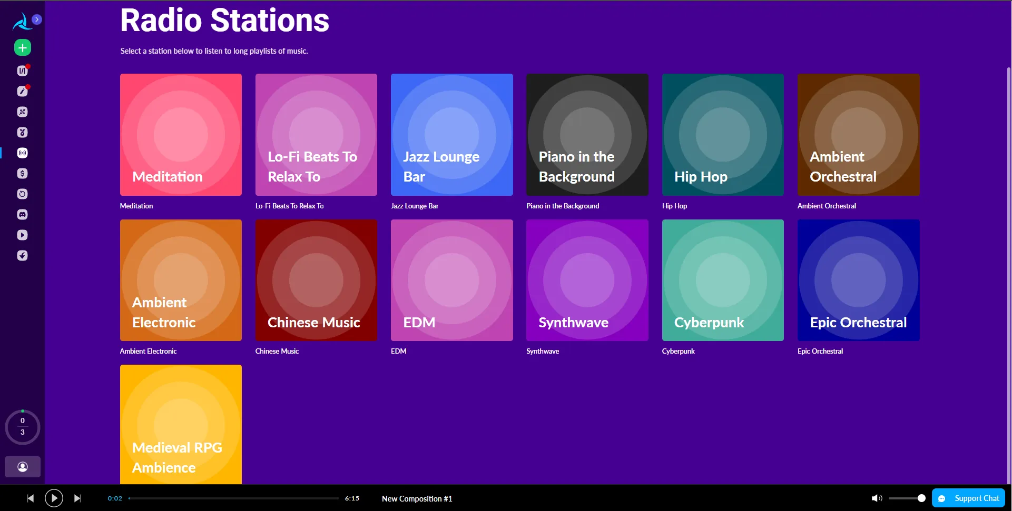Skip to next track
Screen dimensions: 1012x511
coord(77,498)
